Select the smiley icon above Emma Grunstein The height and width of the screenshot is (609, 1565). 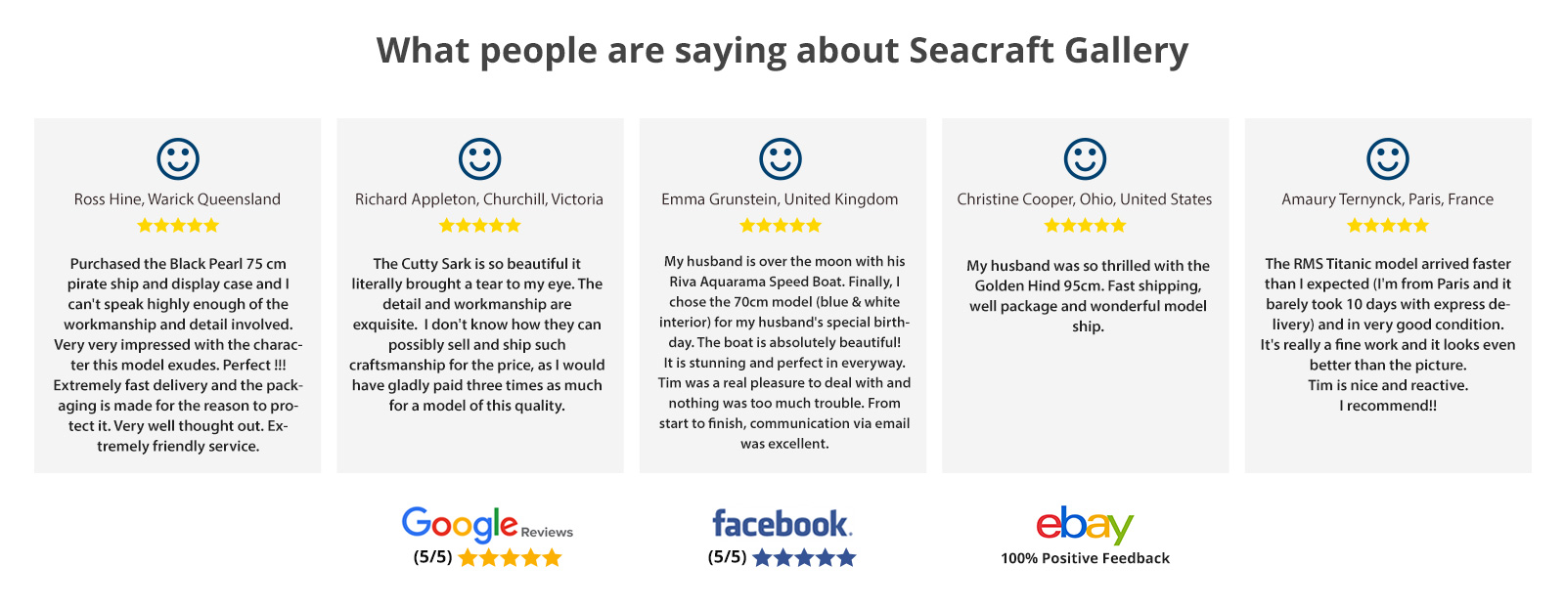click(781, 158)
